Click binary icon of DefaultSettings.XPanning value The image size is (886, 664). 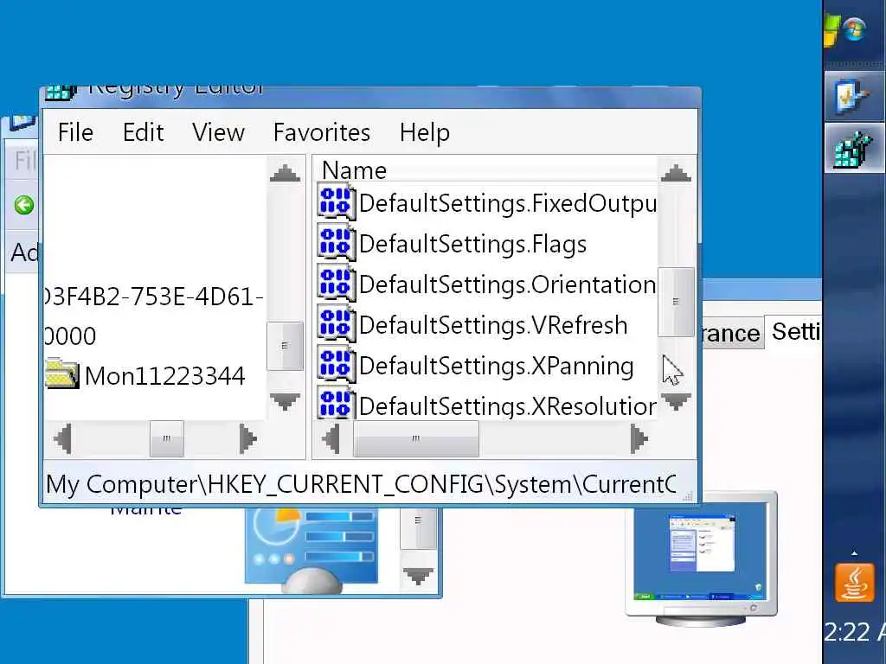click(337, 366)
